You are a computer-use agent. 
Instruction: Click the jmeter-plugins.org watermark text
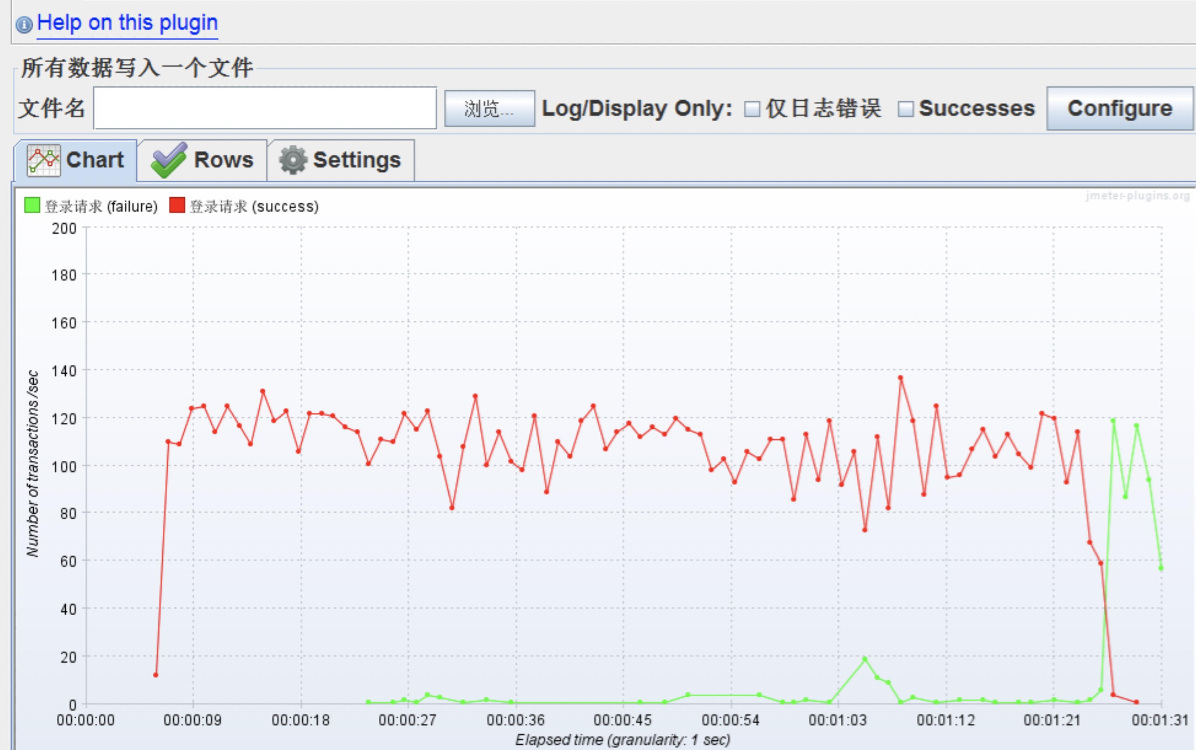pyautogui.click(x=1137, y=196)
